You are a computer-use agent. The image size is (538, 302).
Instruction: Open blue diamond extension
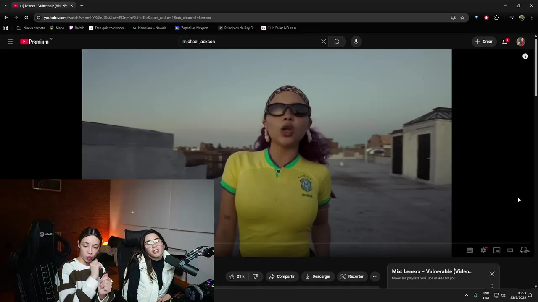pos(476,18)
